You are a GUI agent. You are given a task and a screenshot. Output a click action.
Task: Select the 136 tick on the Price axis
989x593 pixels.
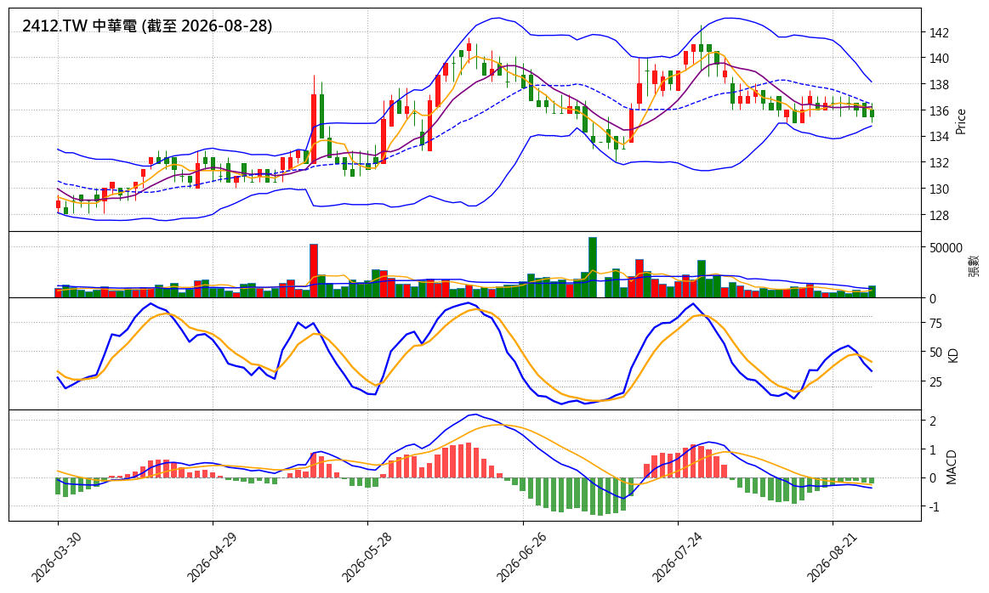[x=938, y=111]
